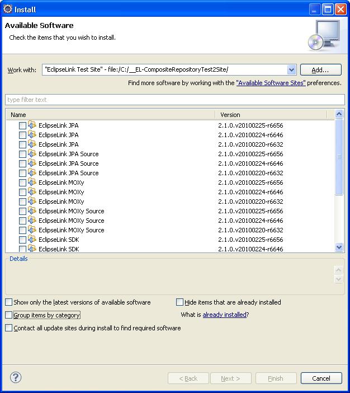
Task: Select EclipseLink MOXy row text for r6646
Action: tap(62, 192)
